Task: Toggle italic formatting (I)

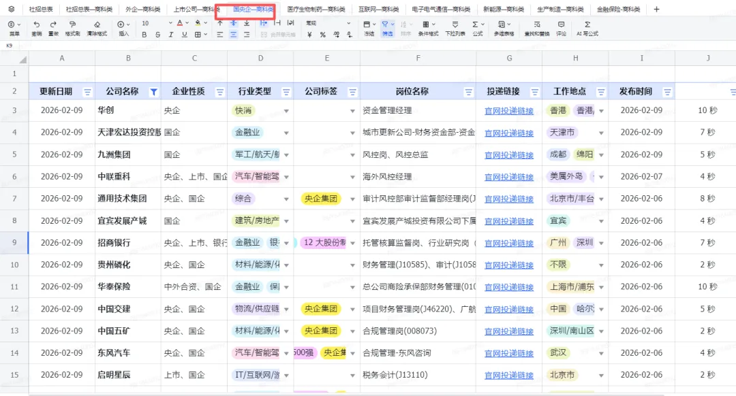Action: (x=171, y=35)
